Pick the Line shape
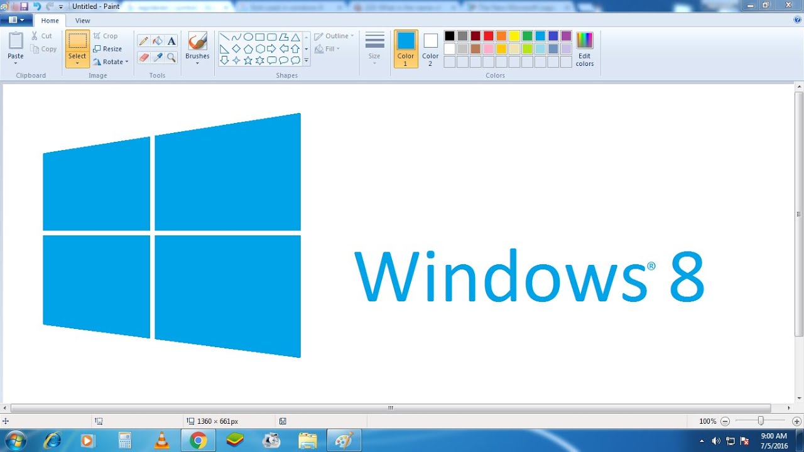 224,37
